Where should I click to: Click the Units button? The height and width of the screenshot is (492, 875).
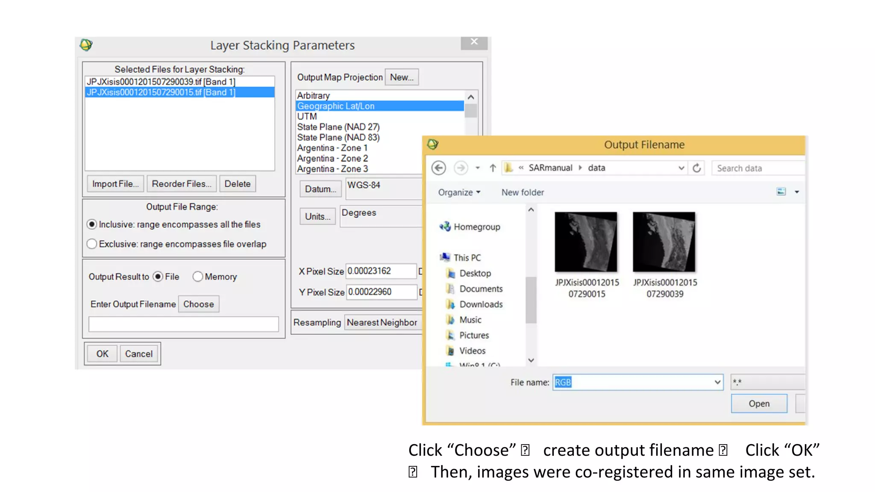pyautogui.click(x=317, y=217)
